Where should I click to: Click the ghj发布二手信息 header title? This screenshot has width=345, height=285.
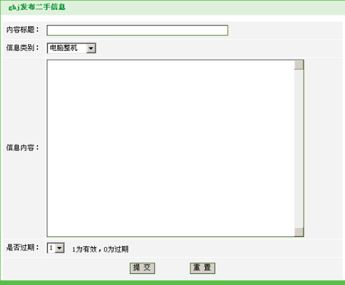point(37,7)
